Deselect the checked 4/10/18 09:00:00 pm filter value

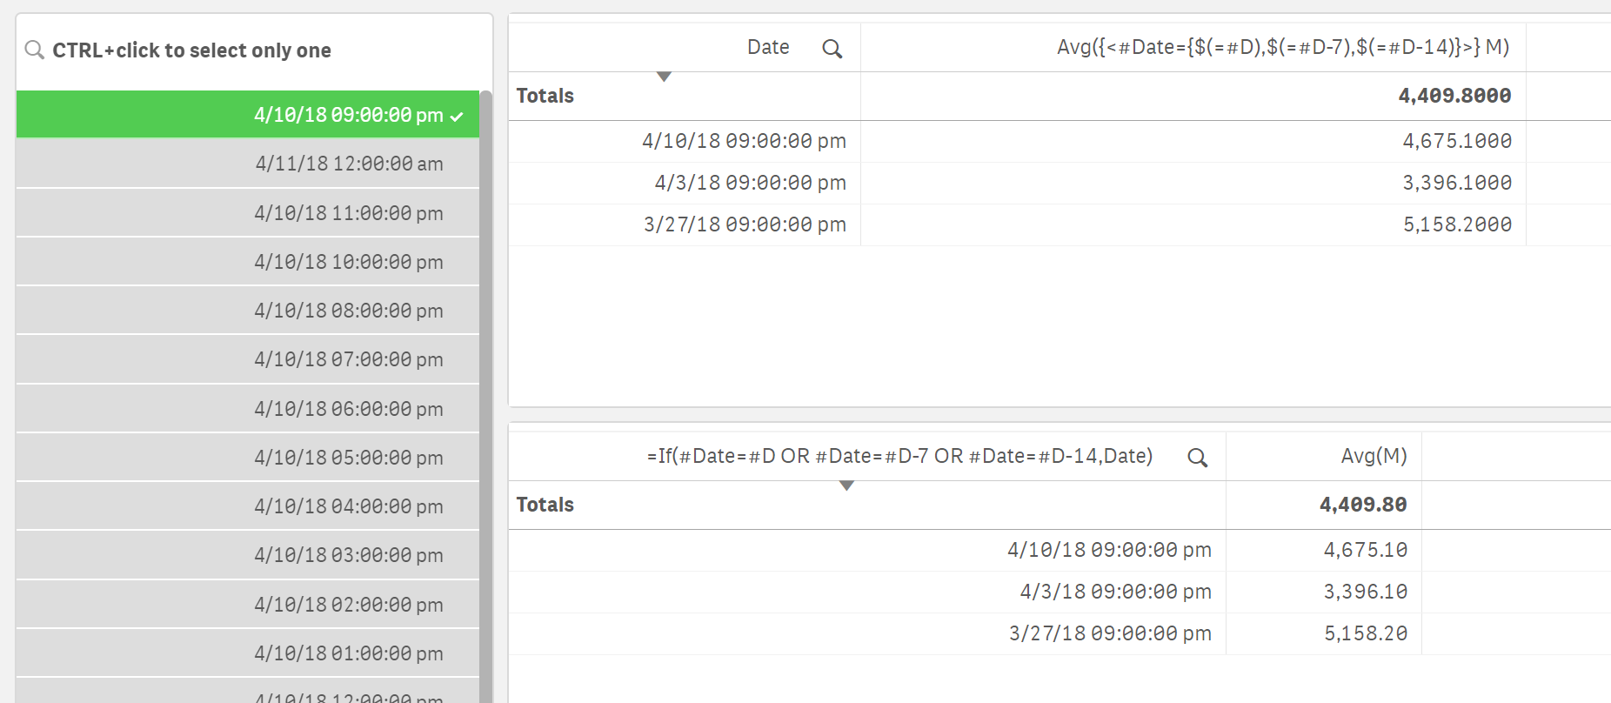(248, 114)
